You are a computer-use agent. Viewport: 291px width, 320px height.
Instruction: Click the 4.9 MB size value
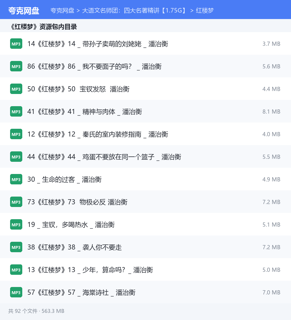coord(271,179)
